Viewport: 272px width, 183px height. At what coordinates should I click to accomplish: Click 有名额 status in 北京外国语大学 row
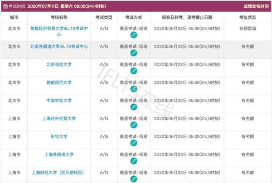248,47
